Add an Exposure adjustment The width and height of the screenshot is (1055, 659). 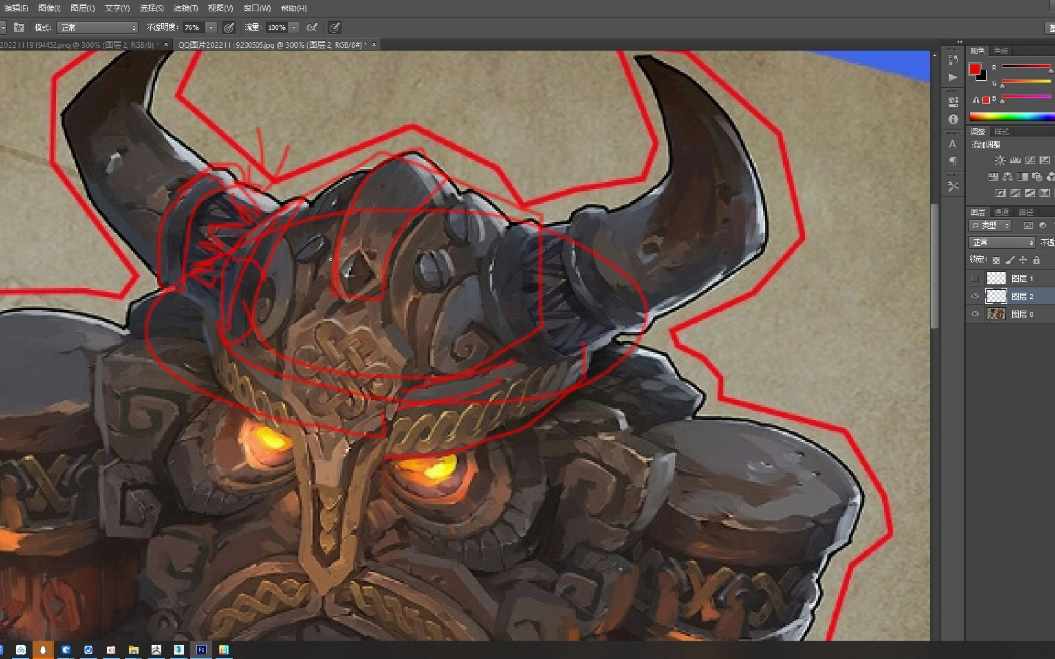coord(1044,160)
